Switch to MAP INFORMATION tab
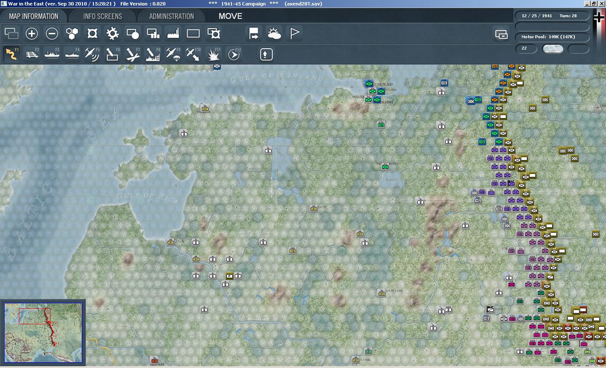 click(x=34, y=16)
